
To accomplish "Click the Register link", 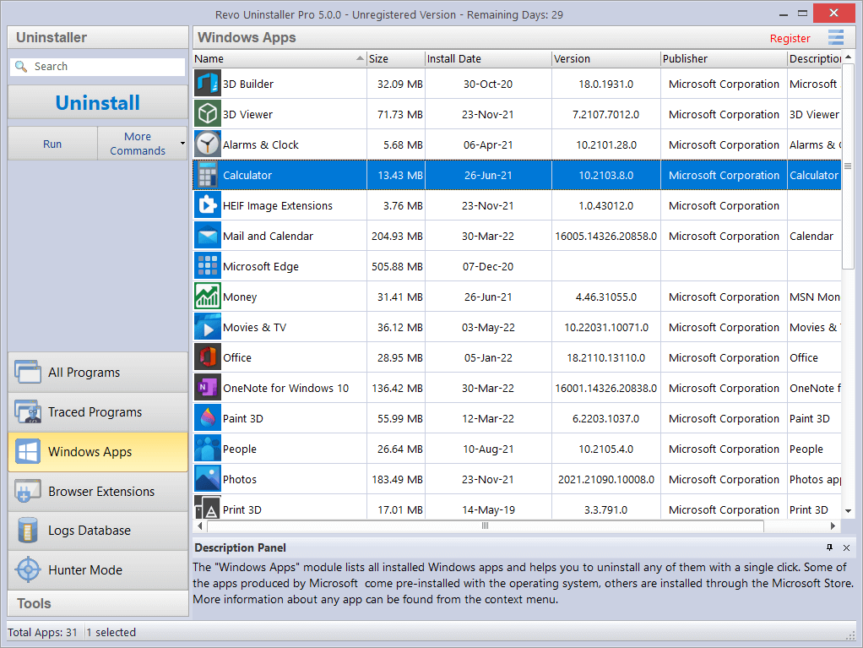I will 790,38.
